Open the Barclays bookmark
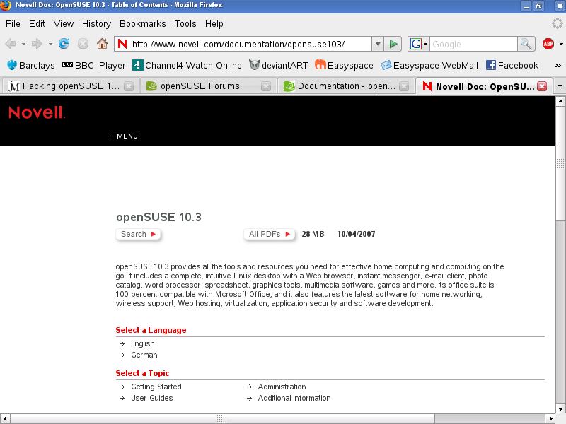This screenshot has height=424, width=566. tap(31, 65)
